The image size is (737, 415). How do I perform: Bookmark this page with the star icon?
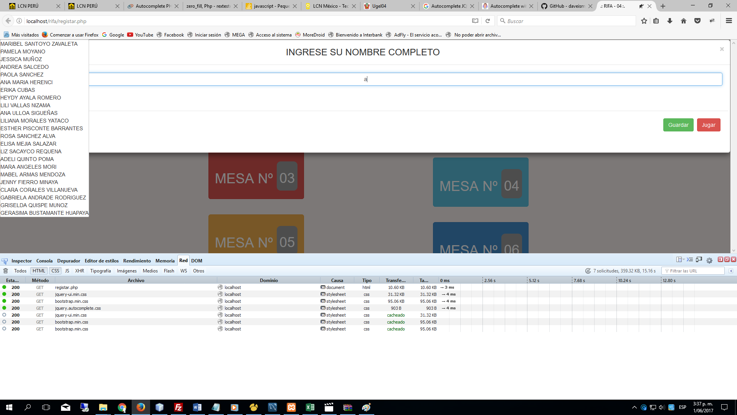coord(644,21)
